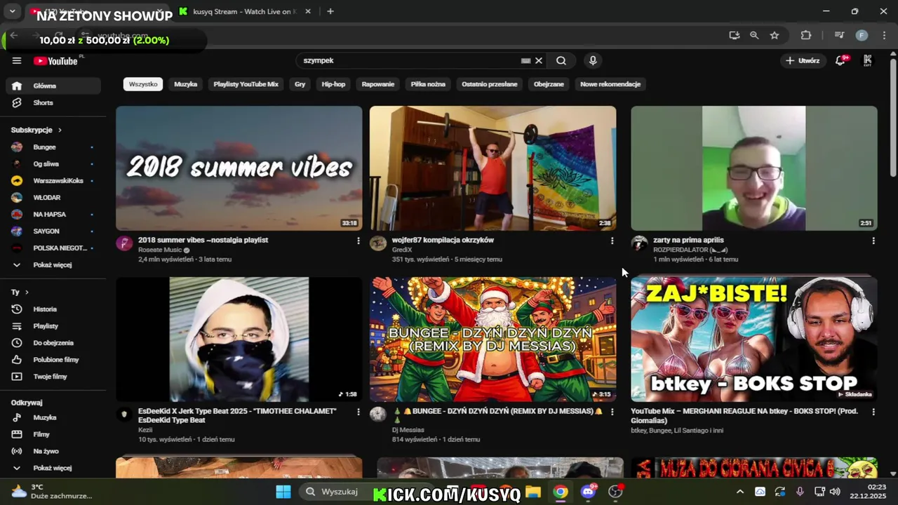This screenshot has height=505, width=898.
Task: Open options menu for BUNGEE DZYŃ remix video
Action: coord(612,412)
